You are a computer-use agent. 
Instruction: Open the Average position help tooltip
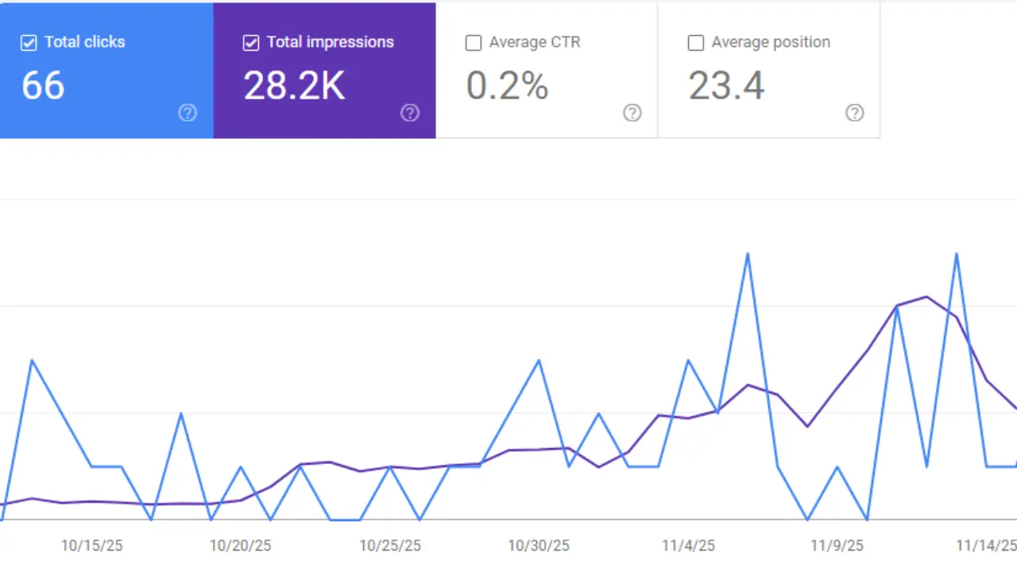pos(855,113)
